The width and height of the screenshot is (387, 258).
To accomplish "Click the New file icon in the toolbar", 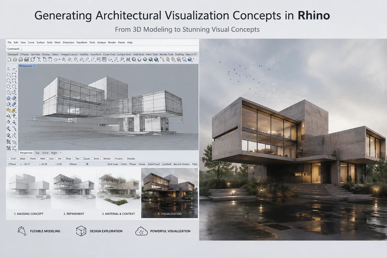I will (9, 59).
